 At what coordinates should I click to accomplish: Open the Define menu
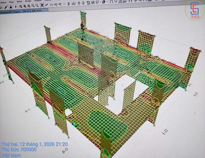3,2
